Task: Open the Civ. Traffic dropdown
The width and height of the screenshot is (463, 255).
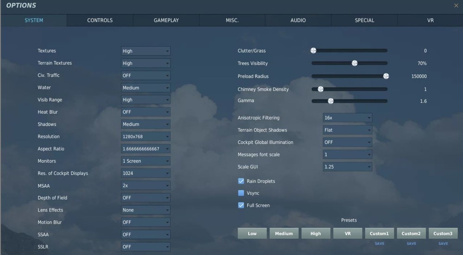Action: coord(145,75)
